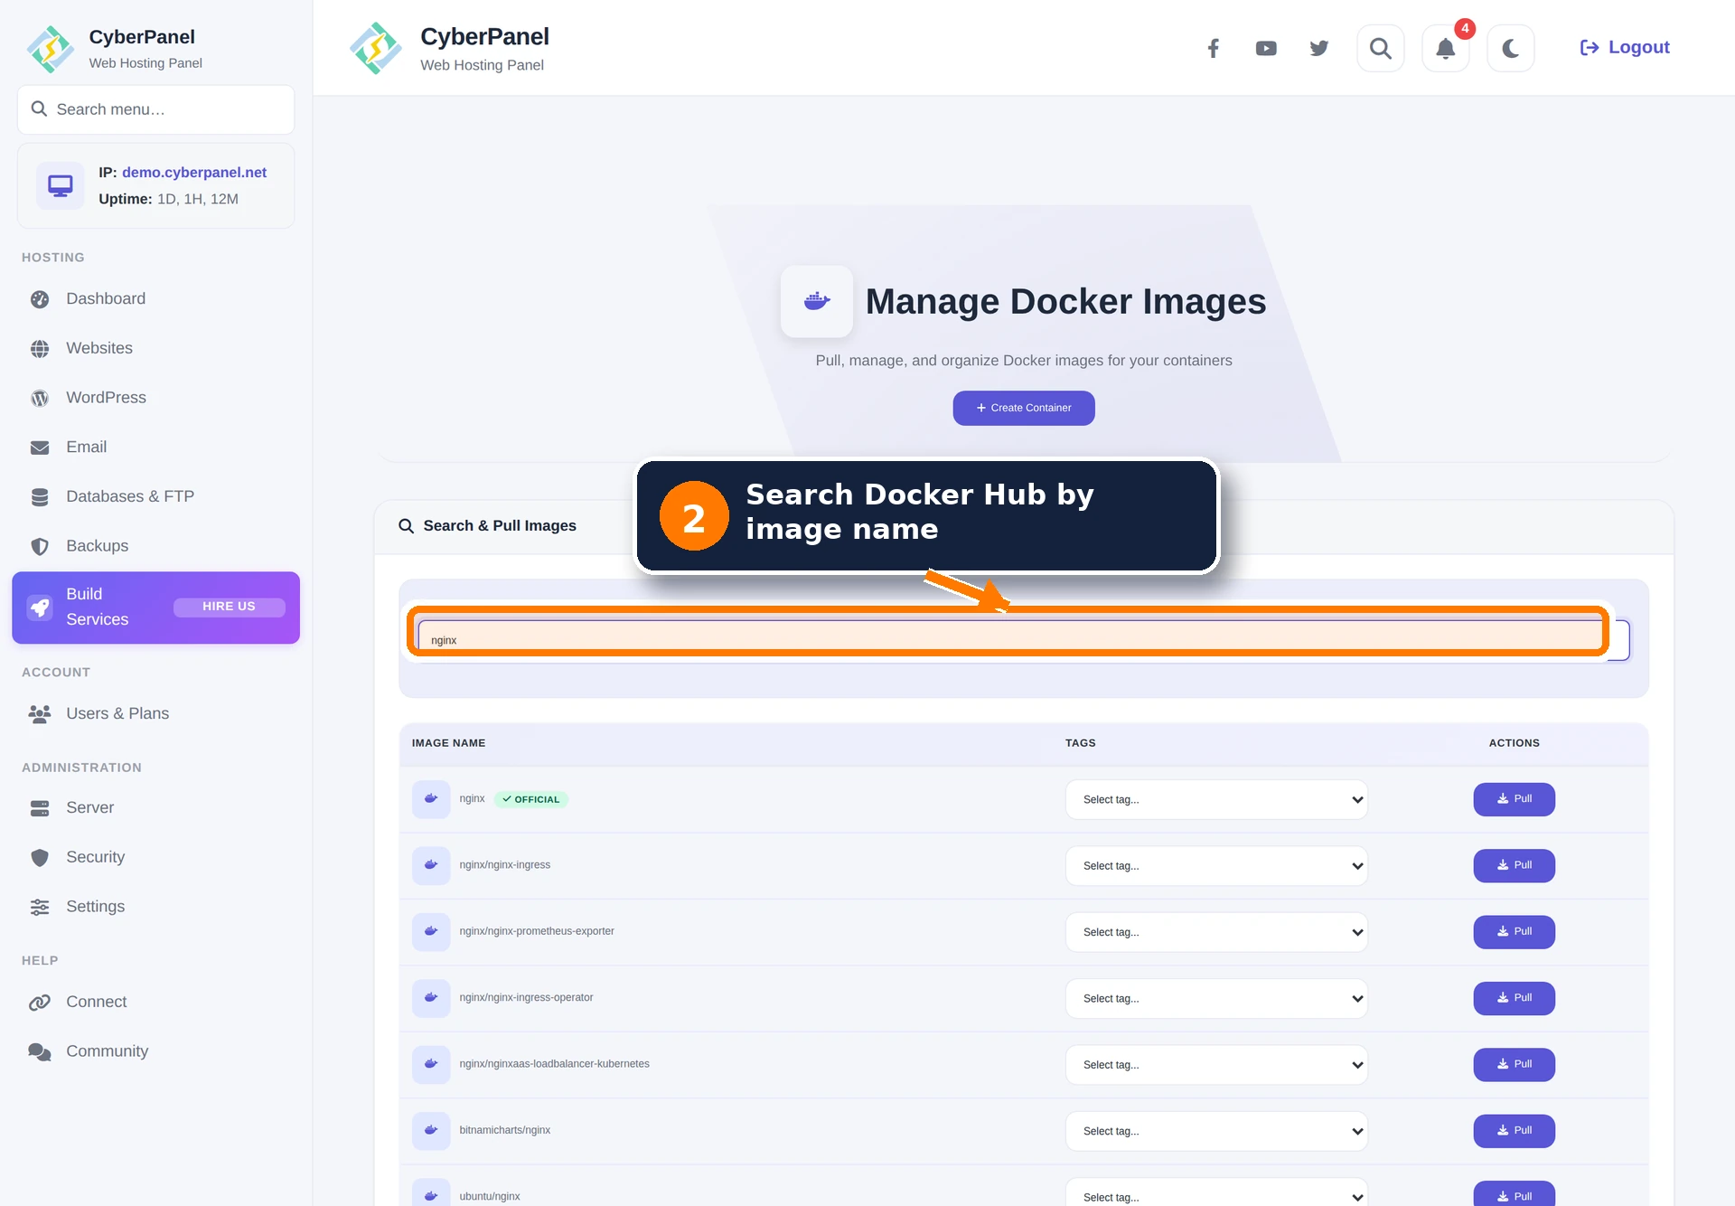Screen dimensions: 1735x1206
Task: Click the server monitor icon
Action: coord(61,185)
